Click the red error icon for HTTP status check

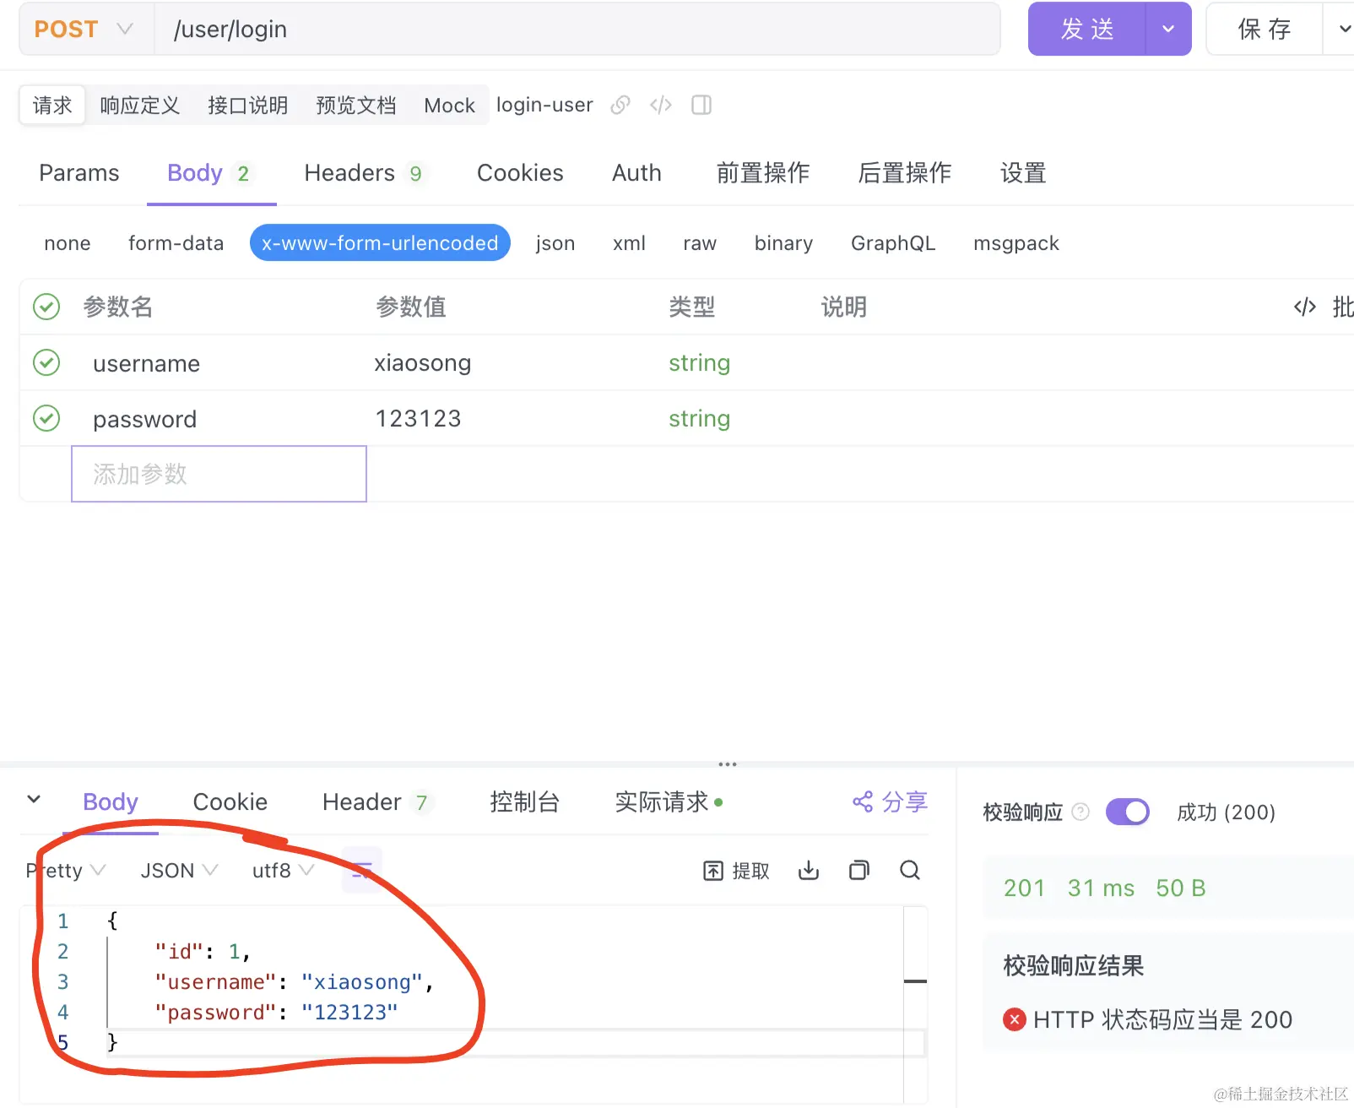(x=1015, y=1019)
